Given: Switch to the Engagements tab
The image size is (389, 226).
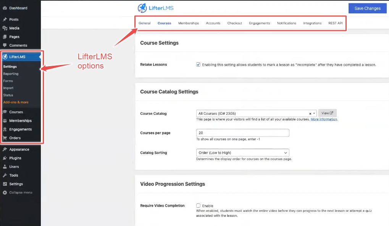Looking at the screenshot, I should [260, 23].
